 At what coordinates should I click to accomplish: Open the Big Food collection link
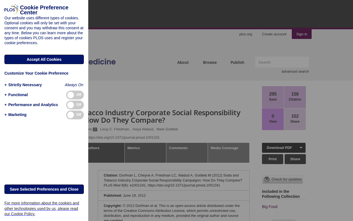click(270, 207)
